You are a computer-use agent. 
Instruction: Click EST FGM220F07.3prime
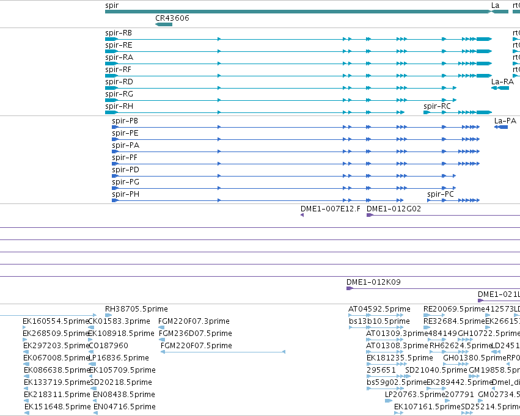click(x=161, y=327)
